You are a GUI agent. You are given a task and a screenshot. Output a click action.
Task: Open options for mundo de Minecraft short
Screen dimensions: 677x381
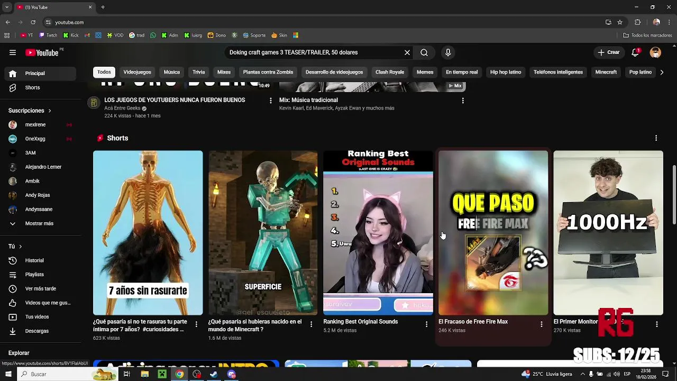click(x=311, y=324)
